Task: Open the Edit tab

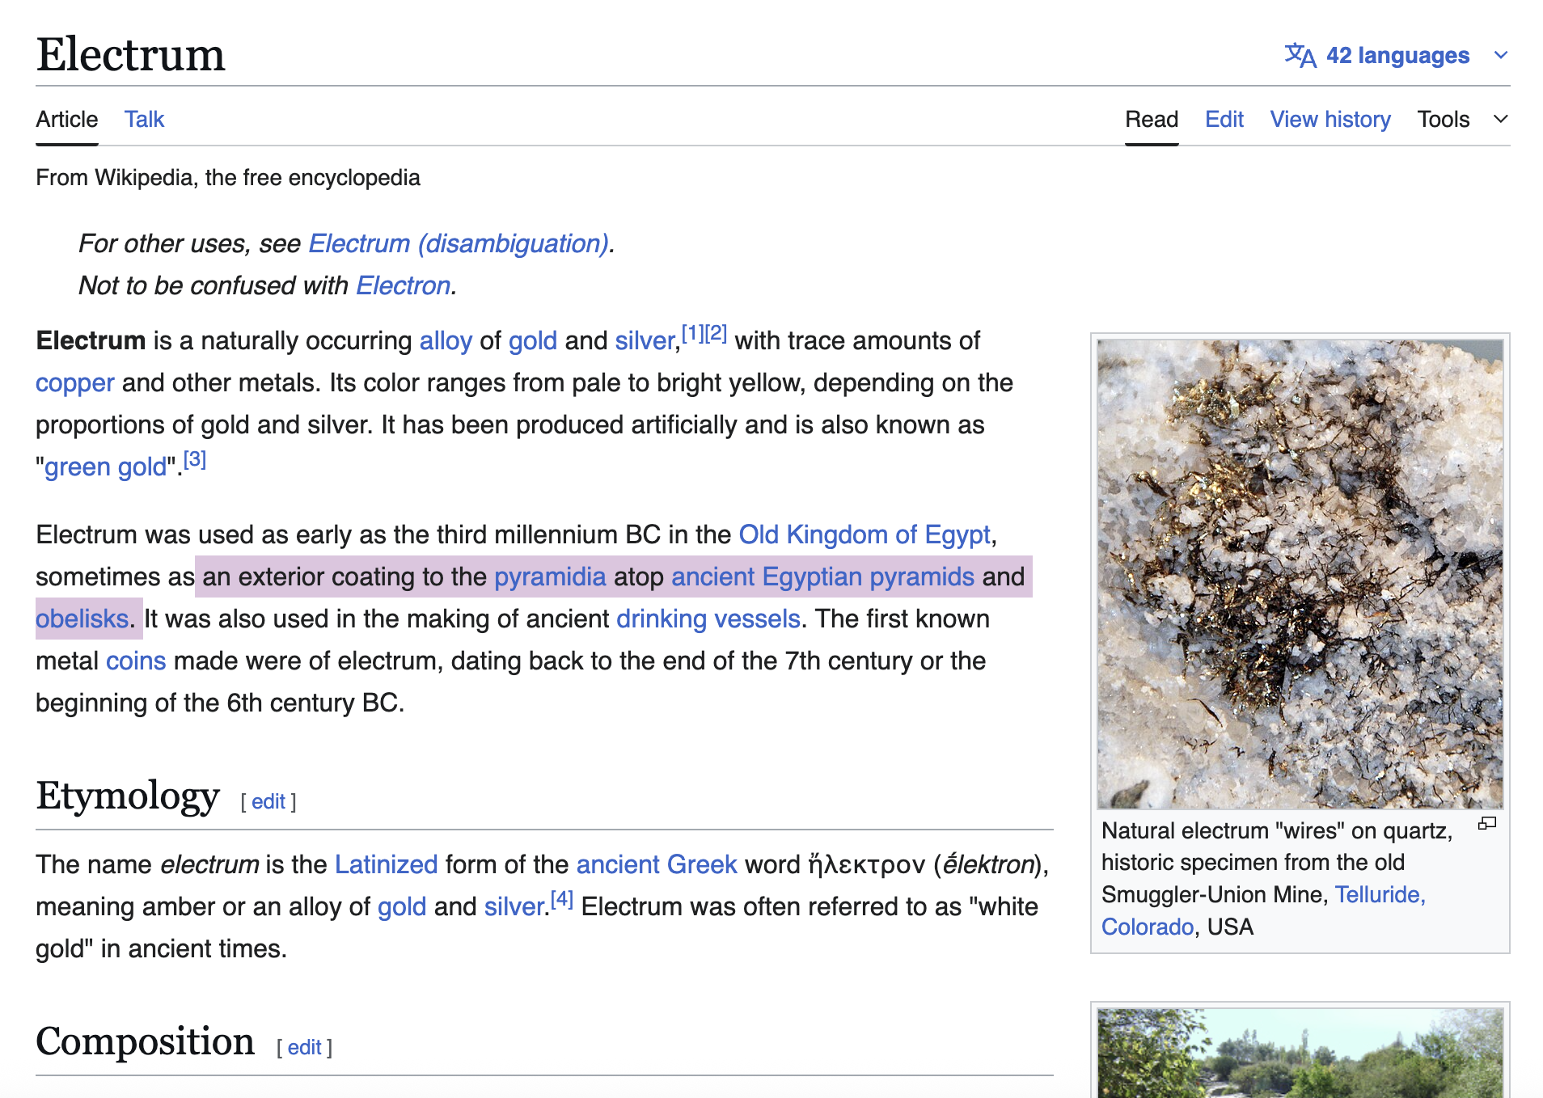Action: pyautogui.click(x=1224, y=120)
